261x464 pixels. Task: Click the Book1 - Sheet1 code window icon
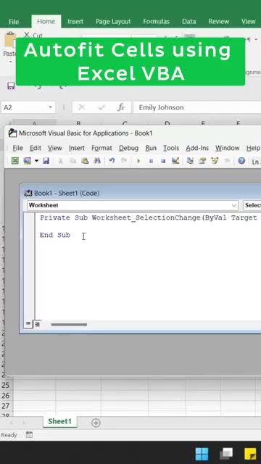28,194
